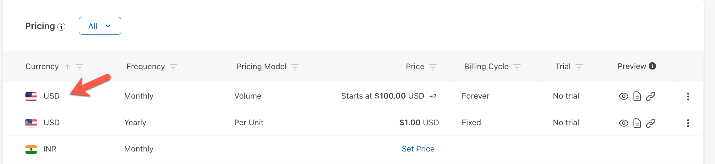Sort by Currency column arrow
715x164 pixels.
pos(68,67)
